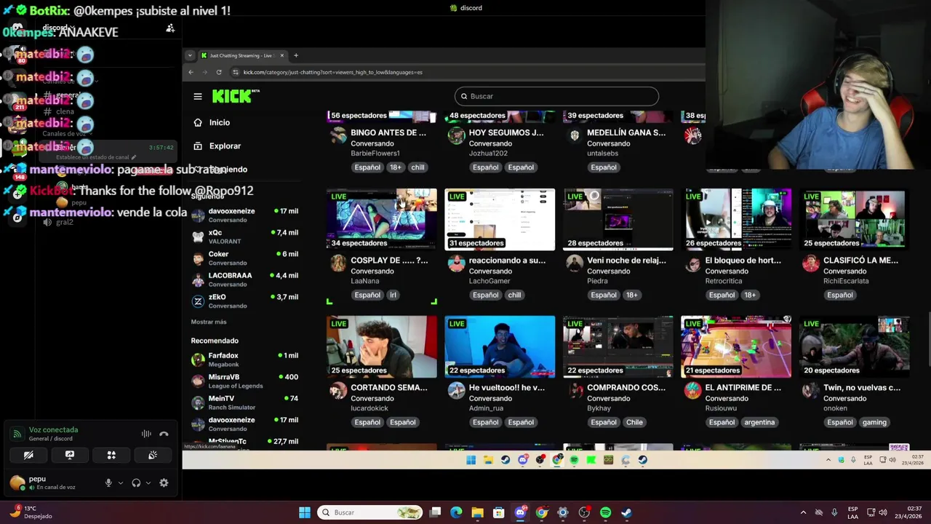Screen dimensions: 931x524
Task: Click the Chile tag under Bykhay
Action: [634, 422]
